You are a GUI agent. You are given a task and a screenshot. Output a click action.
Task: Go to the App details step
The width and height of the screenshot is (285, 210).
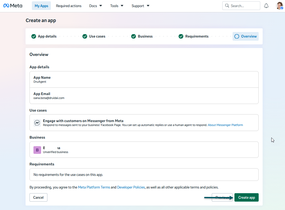(44, 36)
